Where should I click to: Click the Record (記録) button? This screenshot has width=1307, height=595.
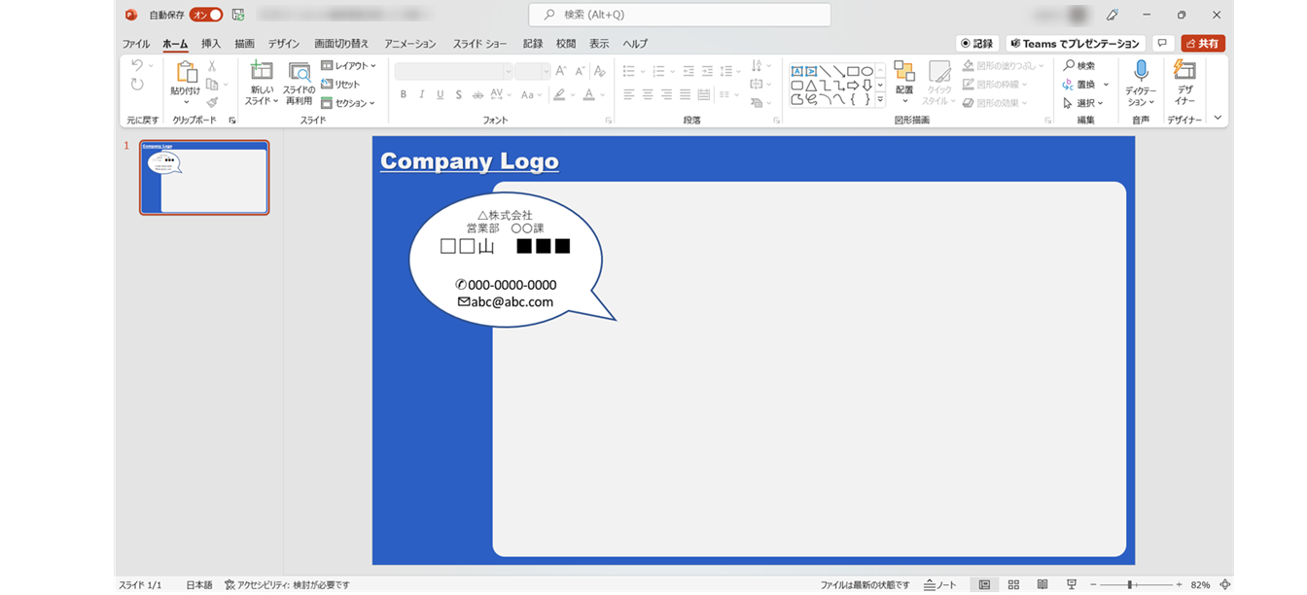(x=977, y=44)
